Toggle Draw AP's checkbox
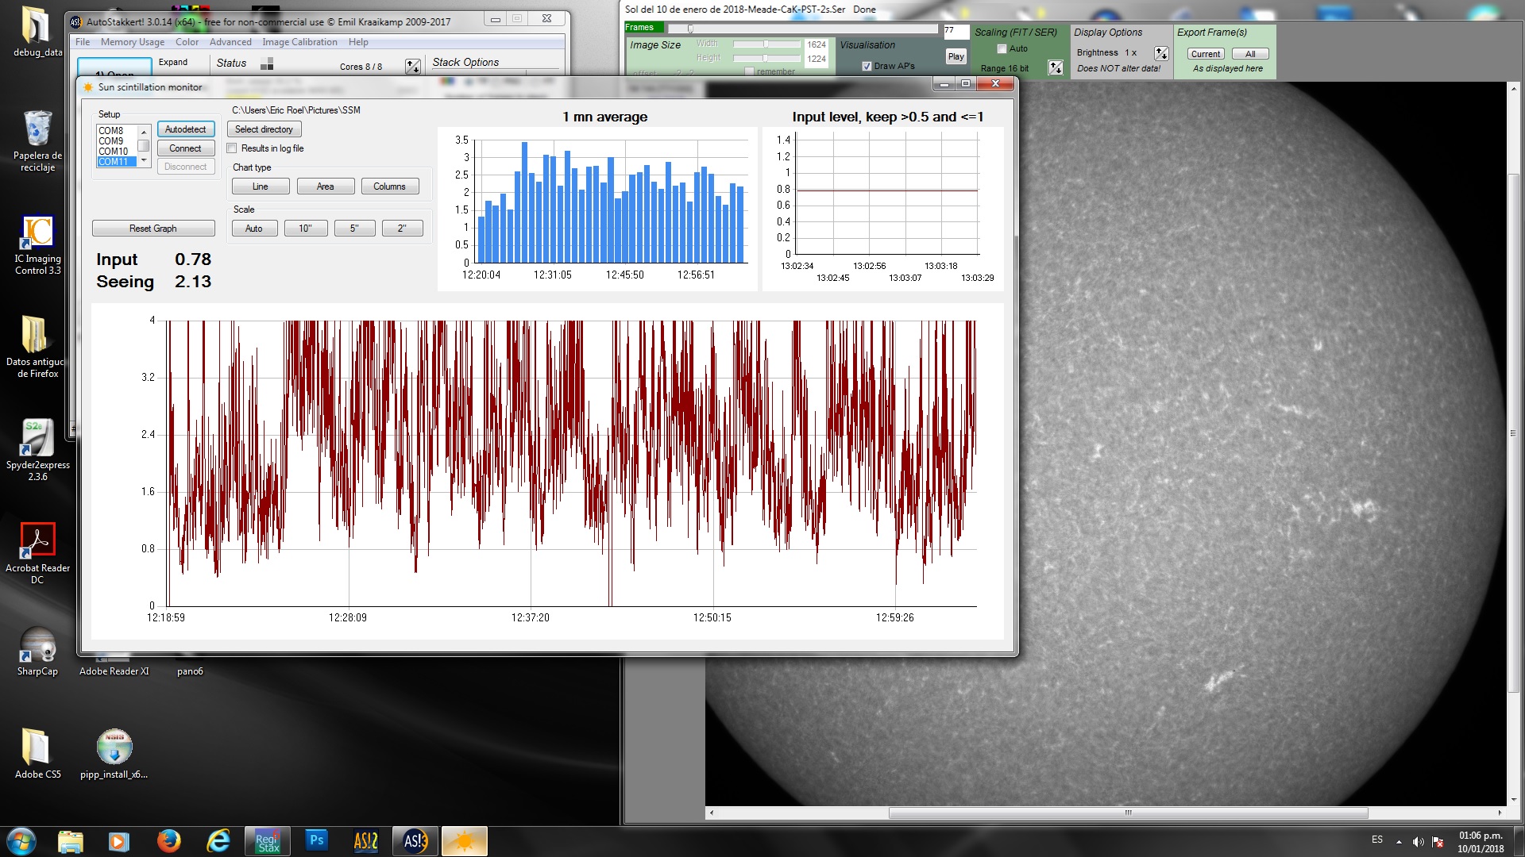Screen dimensions: 1525x857 click(867, 67)
